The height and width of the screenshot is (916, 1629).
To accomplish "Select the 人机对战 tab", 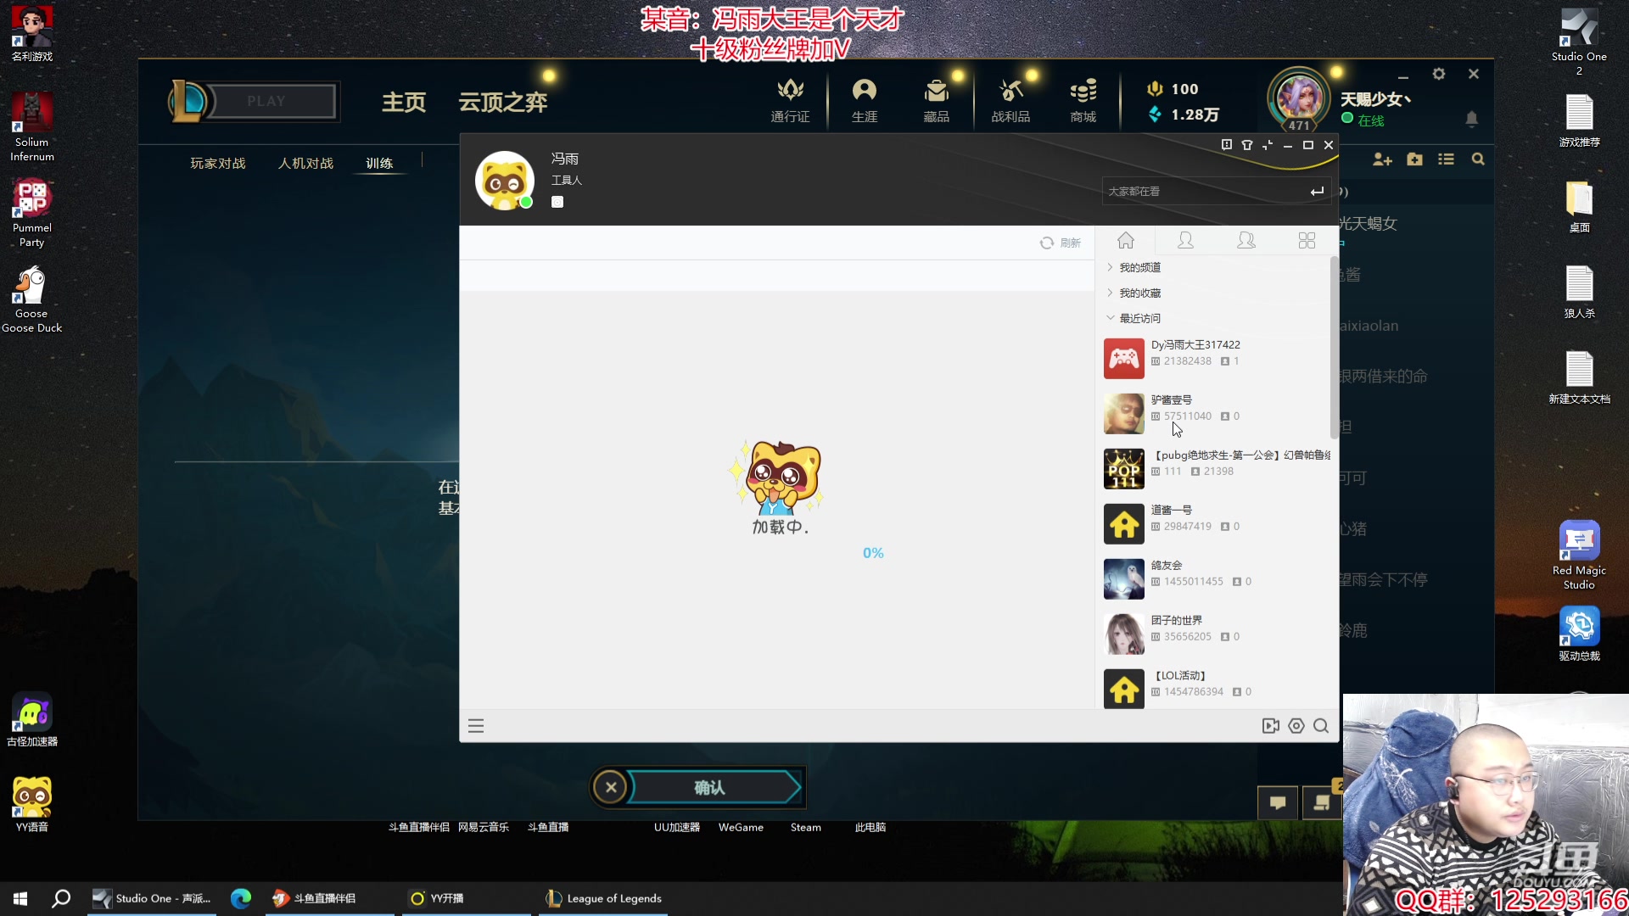I will 305,163.
